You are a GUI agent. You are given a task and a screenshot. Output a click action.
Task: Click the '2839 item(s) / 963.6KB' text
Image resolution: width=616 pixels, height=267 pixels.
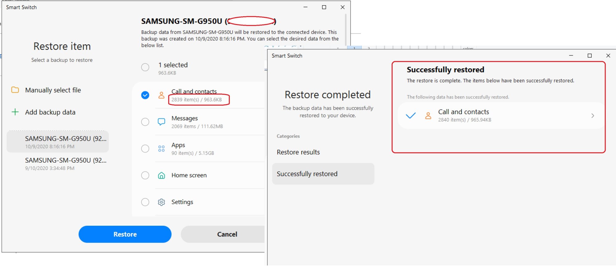tap(197, 100)
